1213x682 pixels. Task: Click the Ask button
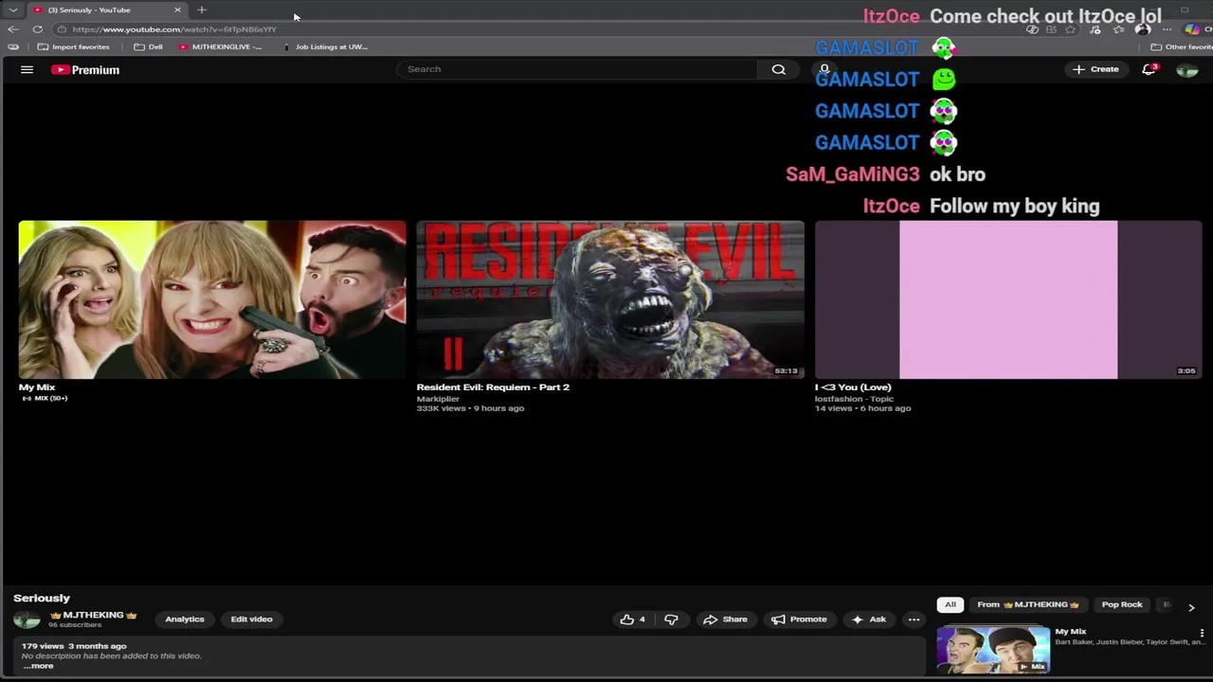pyautogui.click(x=869, y=619)
